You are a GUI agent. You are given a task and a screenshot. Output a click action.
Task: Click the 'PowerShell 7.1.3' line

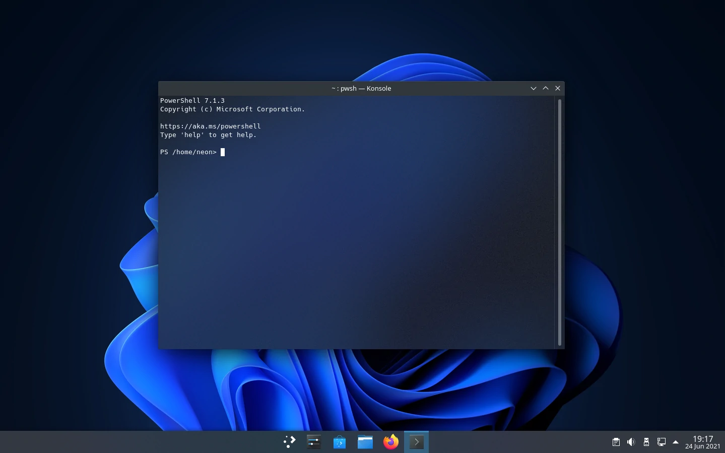coord(192,101)
